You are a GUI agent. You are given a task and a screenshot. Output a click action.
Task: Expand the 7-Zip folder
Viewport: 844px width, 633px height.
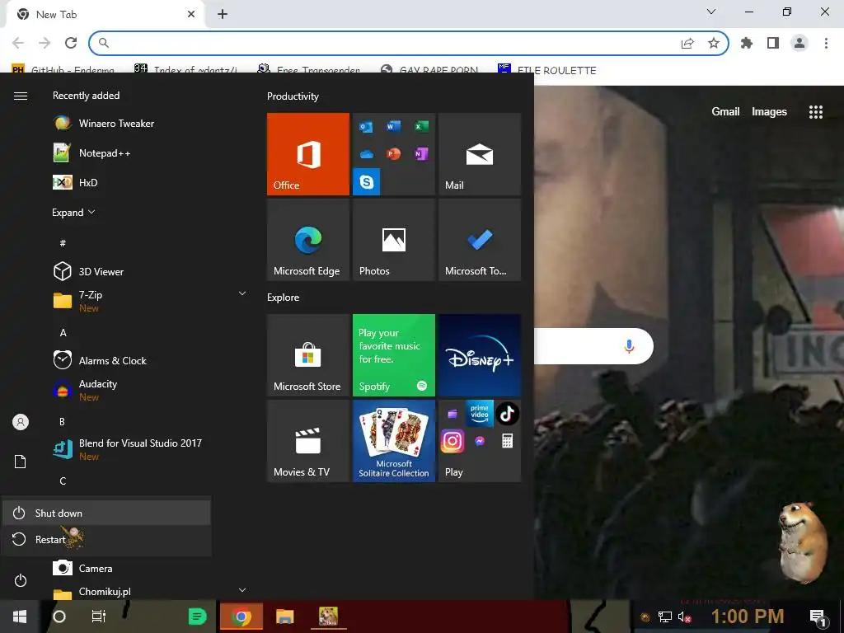[242, 294]
